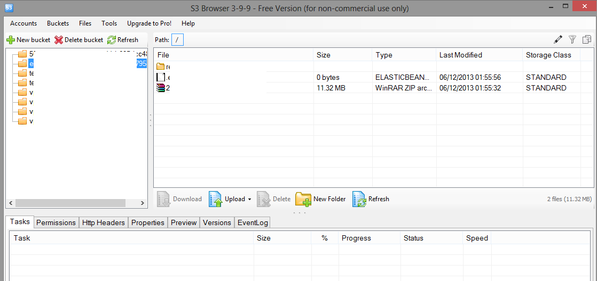Click Delete bucket with red X
The height and width of the screenshot is (281, 597).
79,39
